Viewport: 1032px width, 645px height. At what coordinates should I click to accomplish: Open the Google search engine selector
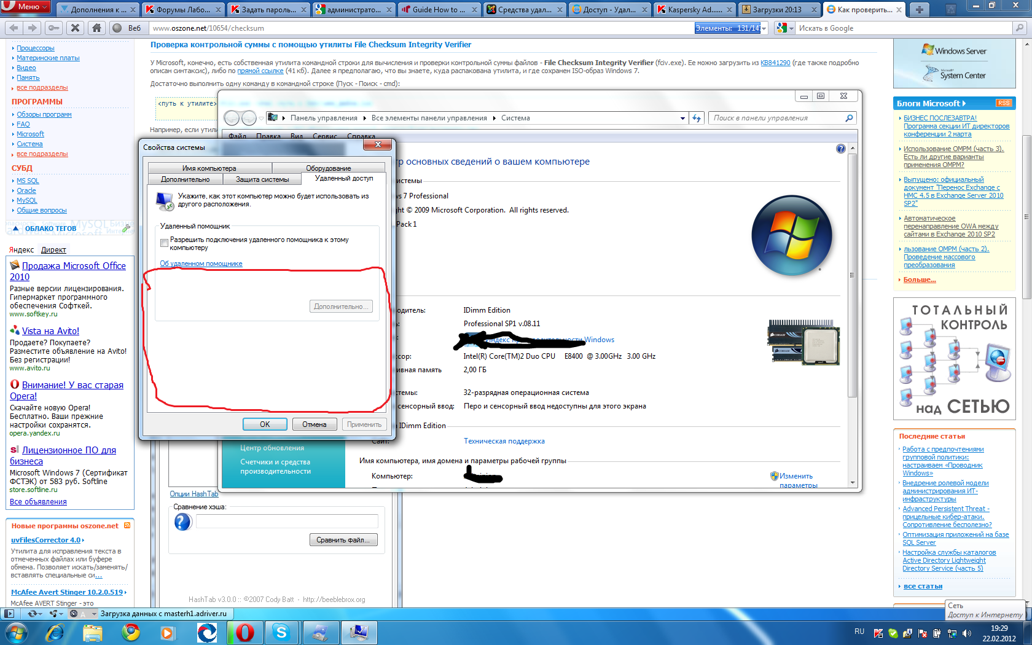point(784,28)
